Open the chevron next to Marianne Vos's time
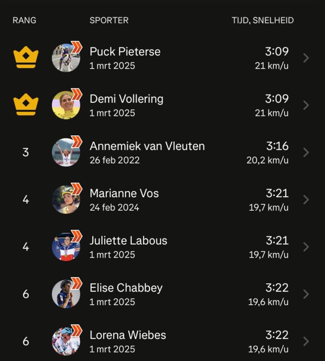Image resolution: width=325 pixels, height=361 pixels. pos(306,199)
